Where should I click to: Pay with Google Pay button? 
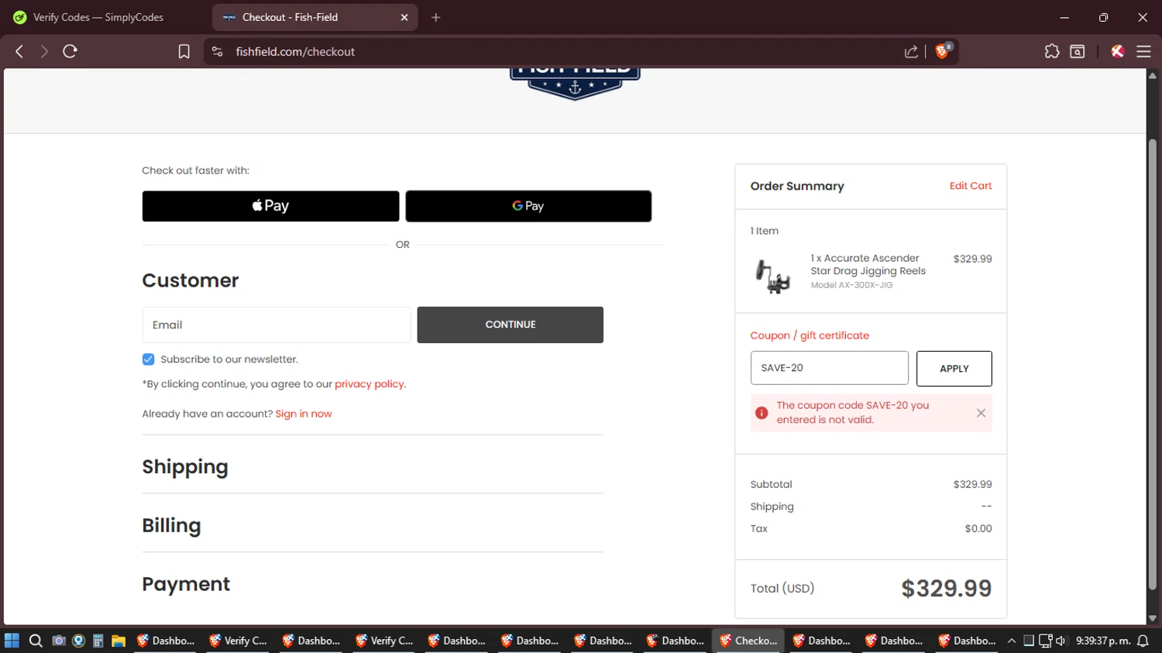coord(528,206)
